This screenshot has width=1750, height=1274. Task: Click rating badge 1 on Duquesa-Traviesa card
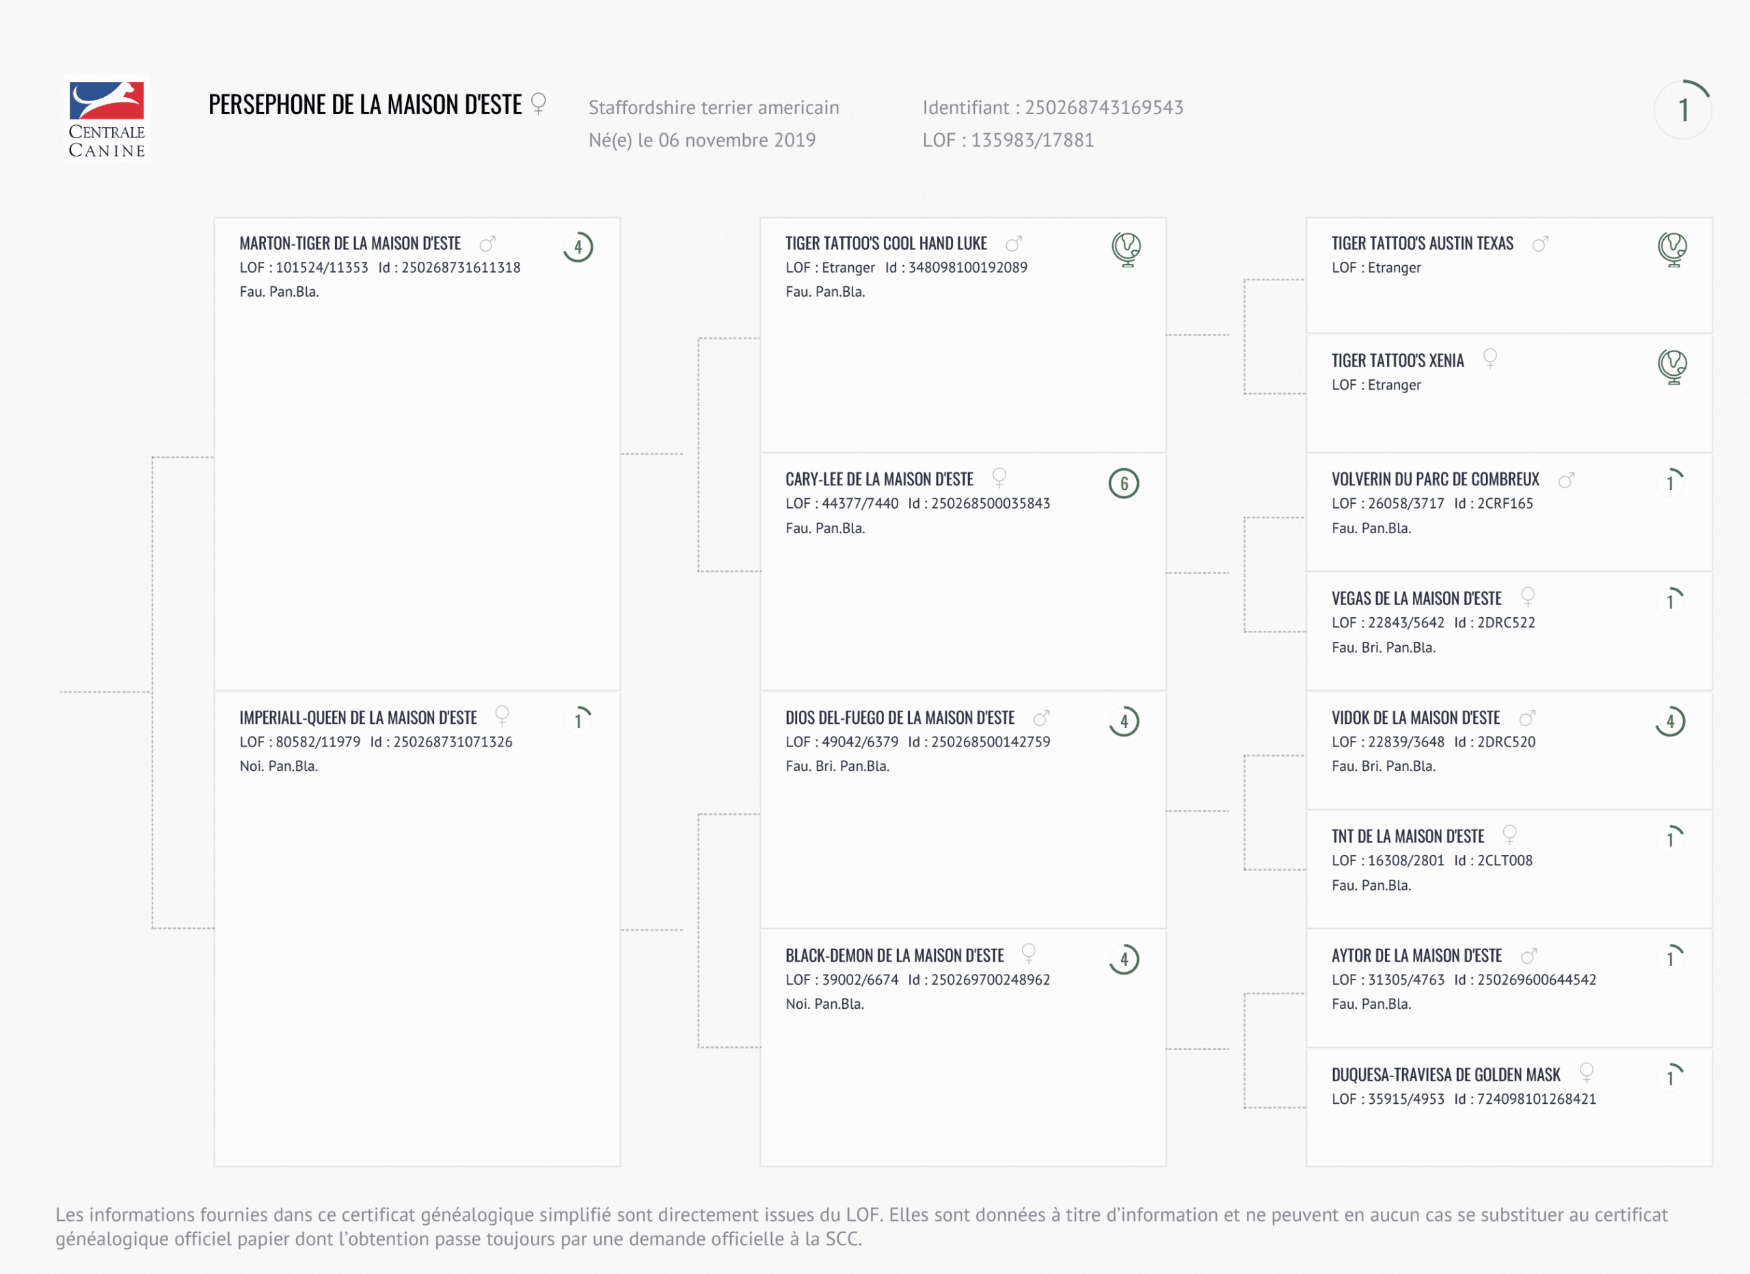(1670, 1077)
